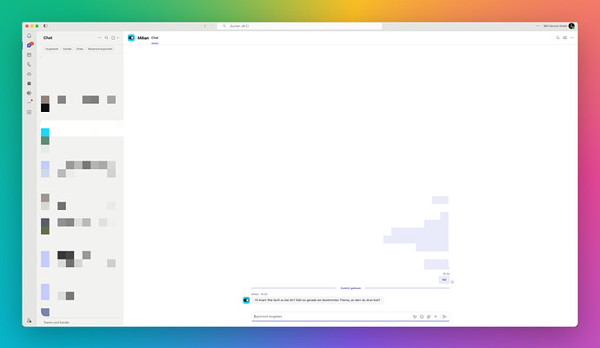Click Milian's message starting 'Hi Iman!'
Screen dimensions: 600x348
(x=317, y=300)
